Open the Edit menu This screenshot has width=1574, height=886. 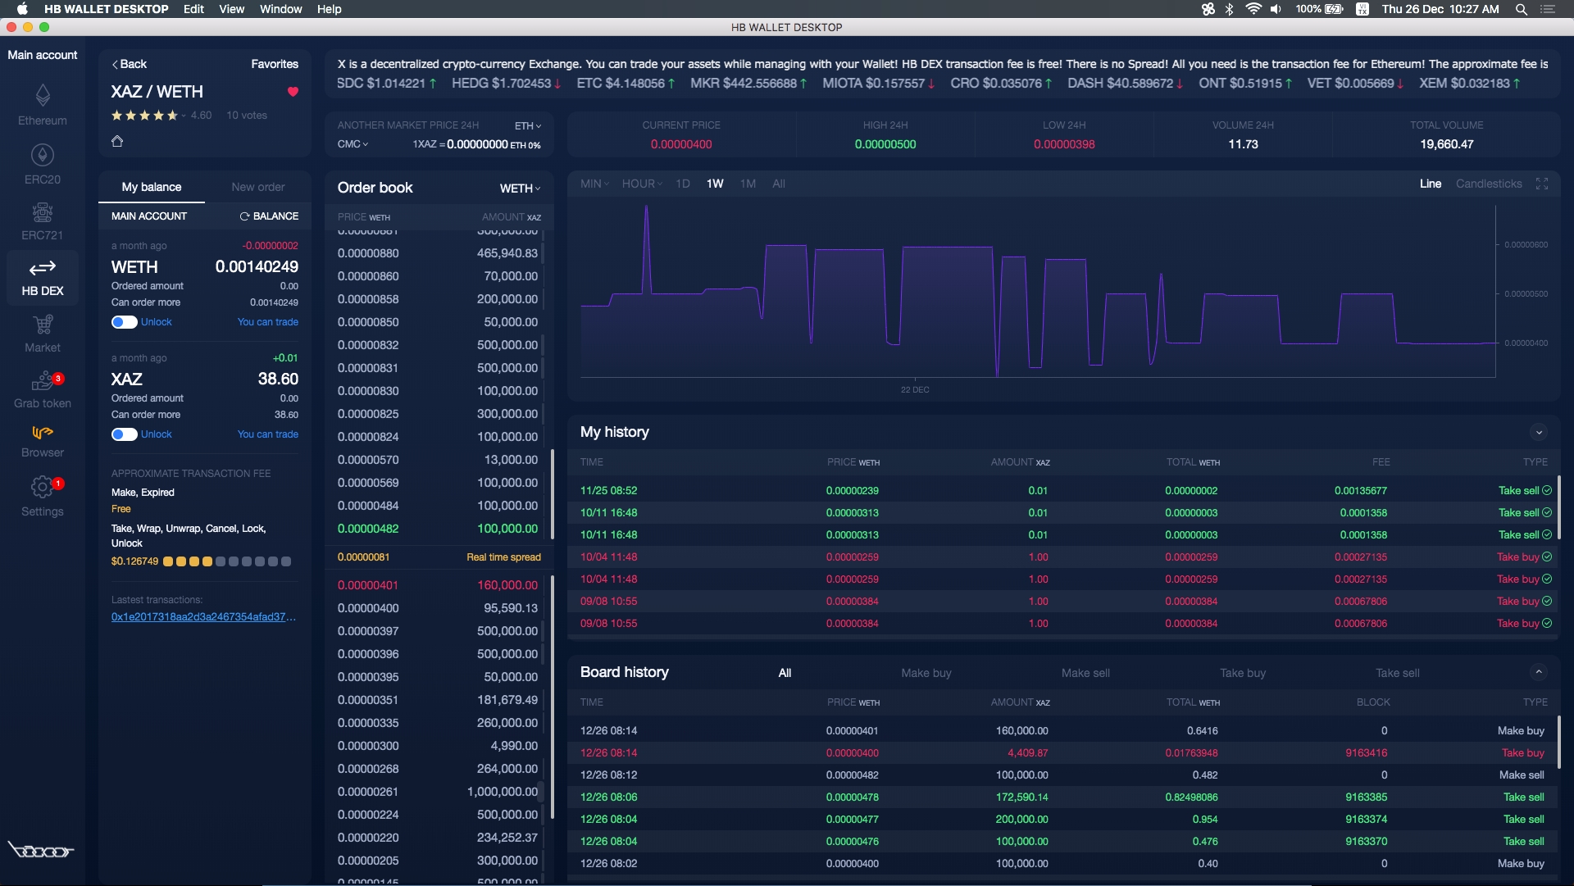[194, 9]
